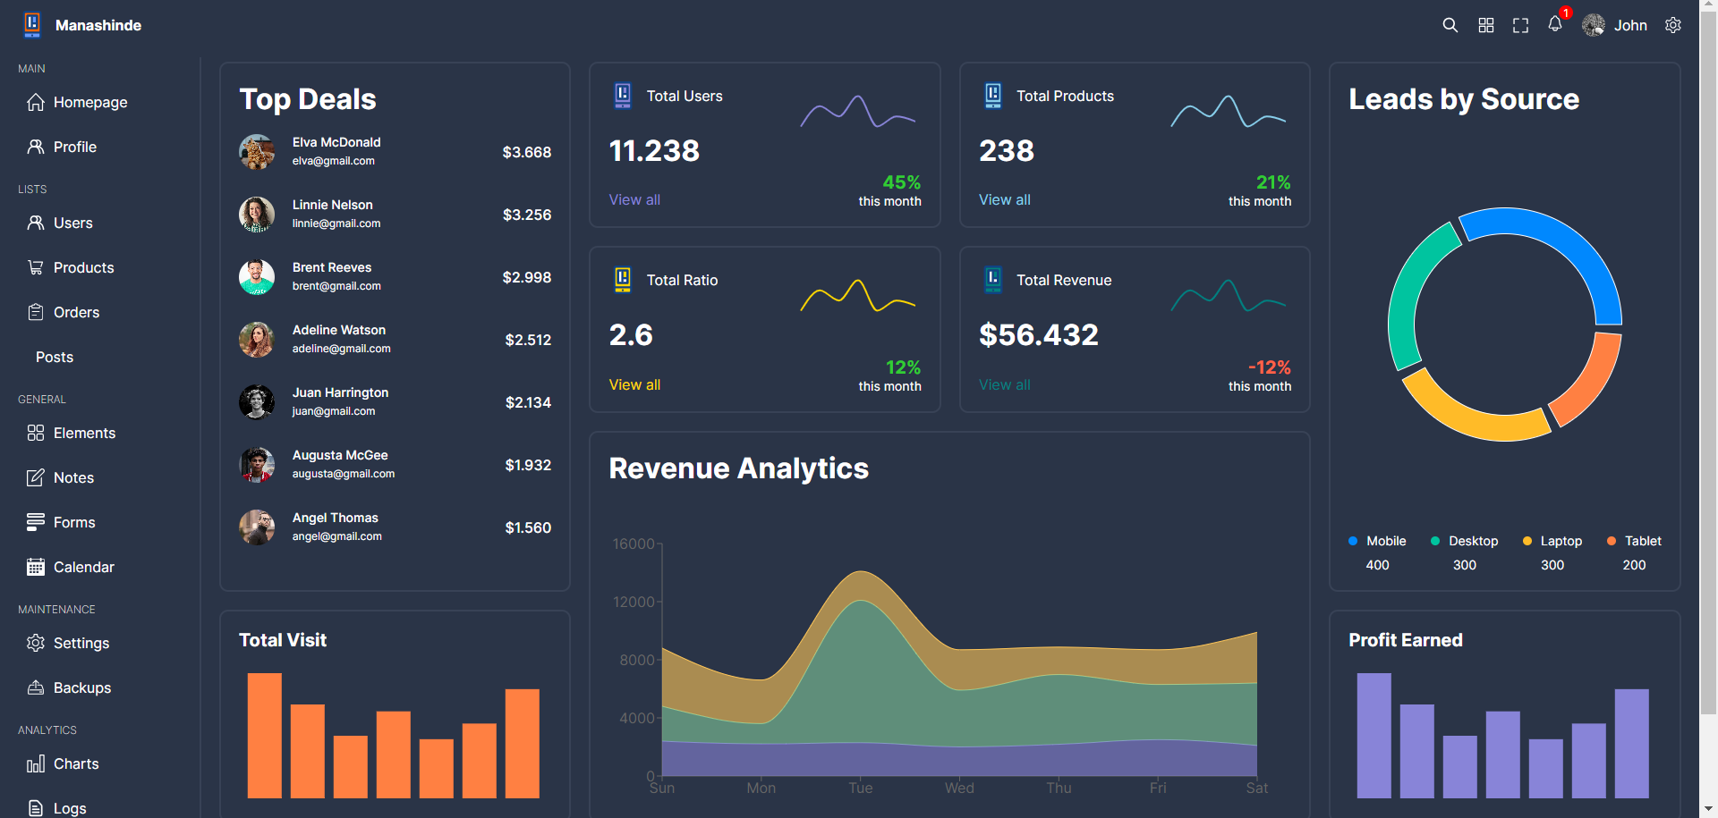
Task: Click the search icon in the top bar
Action: coord(1450,25)
